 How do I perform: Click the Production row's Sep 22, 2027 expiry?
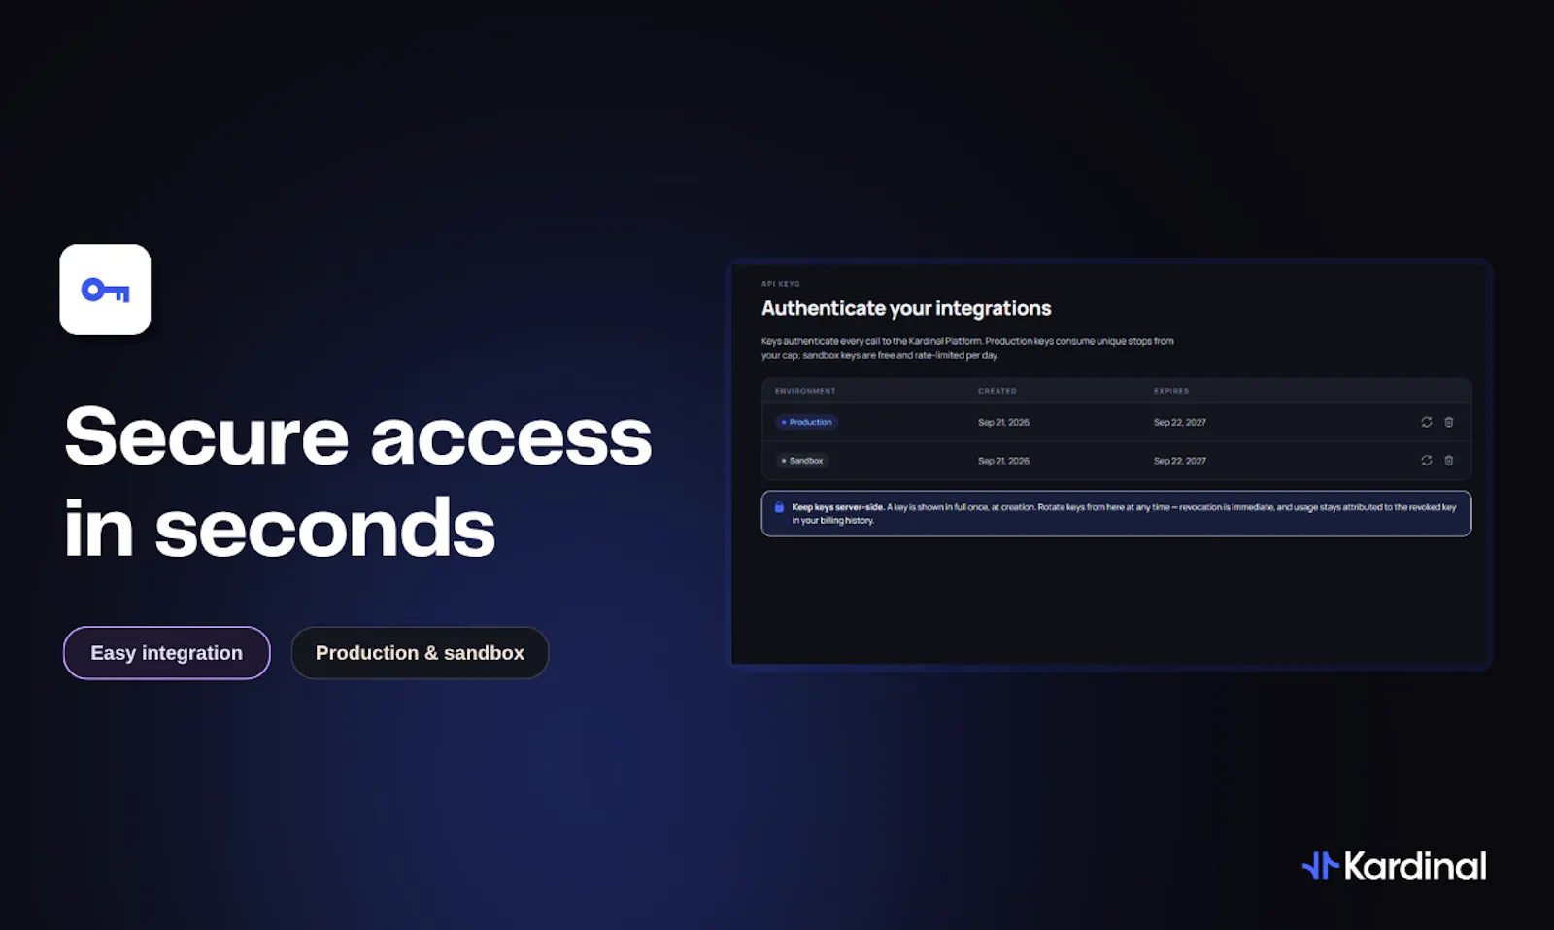[1180, 422]
